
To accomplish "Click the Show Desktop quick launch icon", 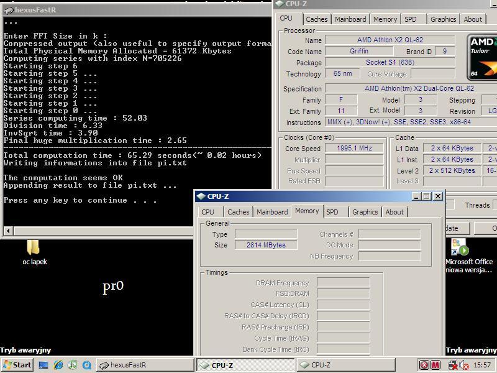I will 43,365.
